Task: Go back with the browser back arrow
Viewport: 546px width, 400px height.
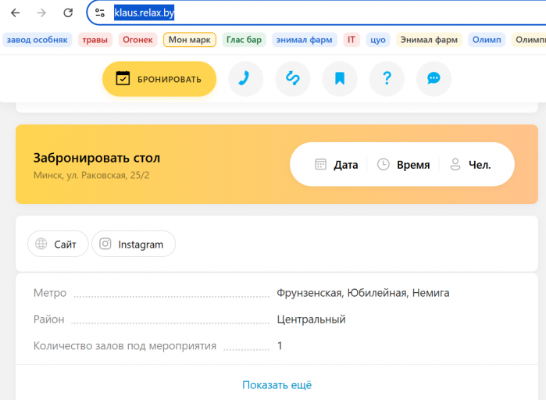Action: tap(16, 12)
